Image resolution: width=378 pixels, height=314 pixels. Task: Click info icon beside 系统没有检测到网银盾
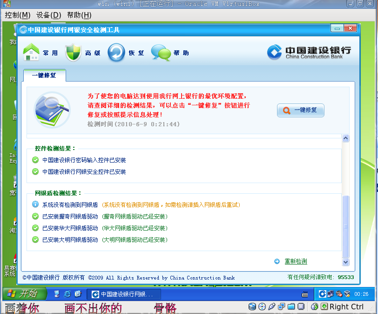tap(35, 204)
